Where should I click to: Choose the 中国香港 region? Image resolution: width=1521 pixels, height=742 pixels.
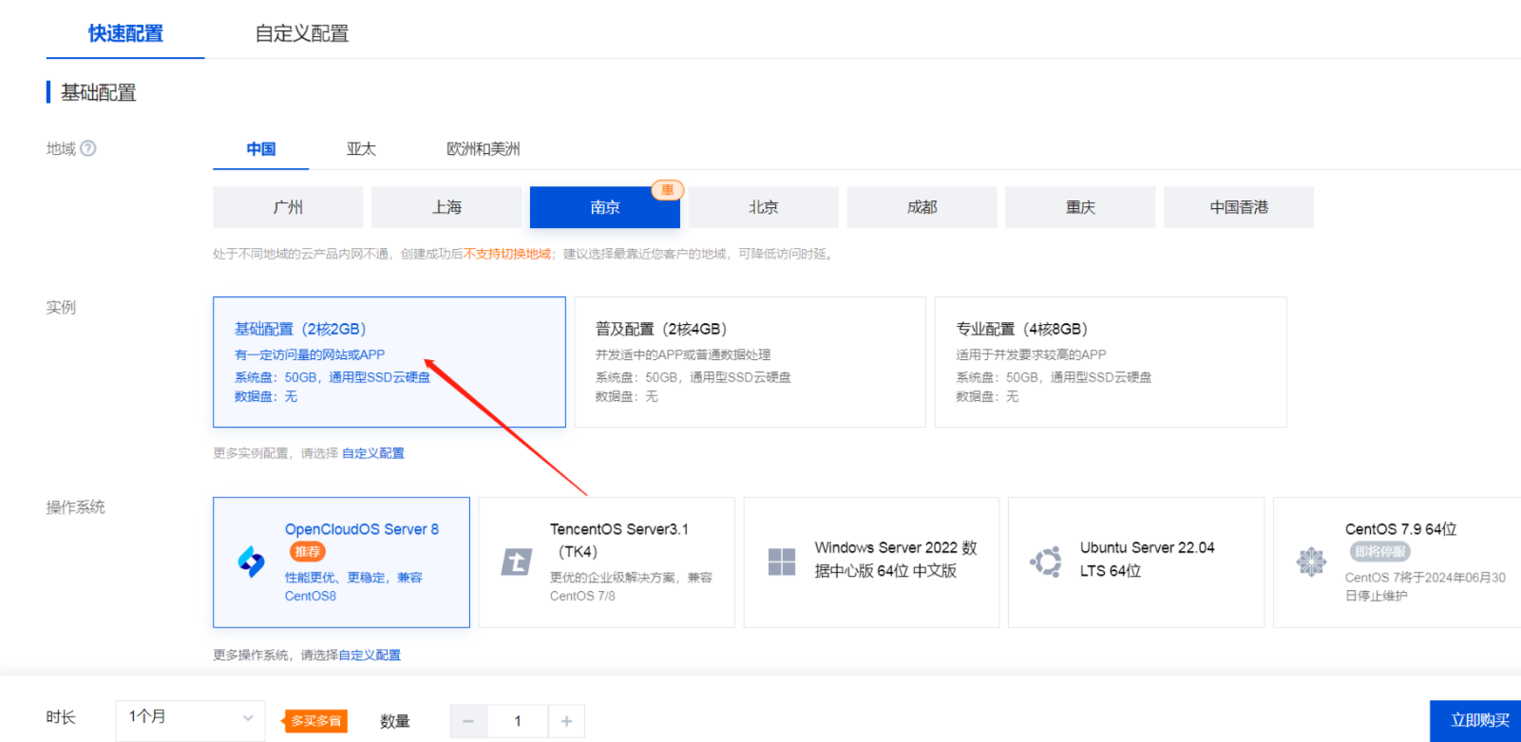pos(1239,207)
